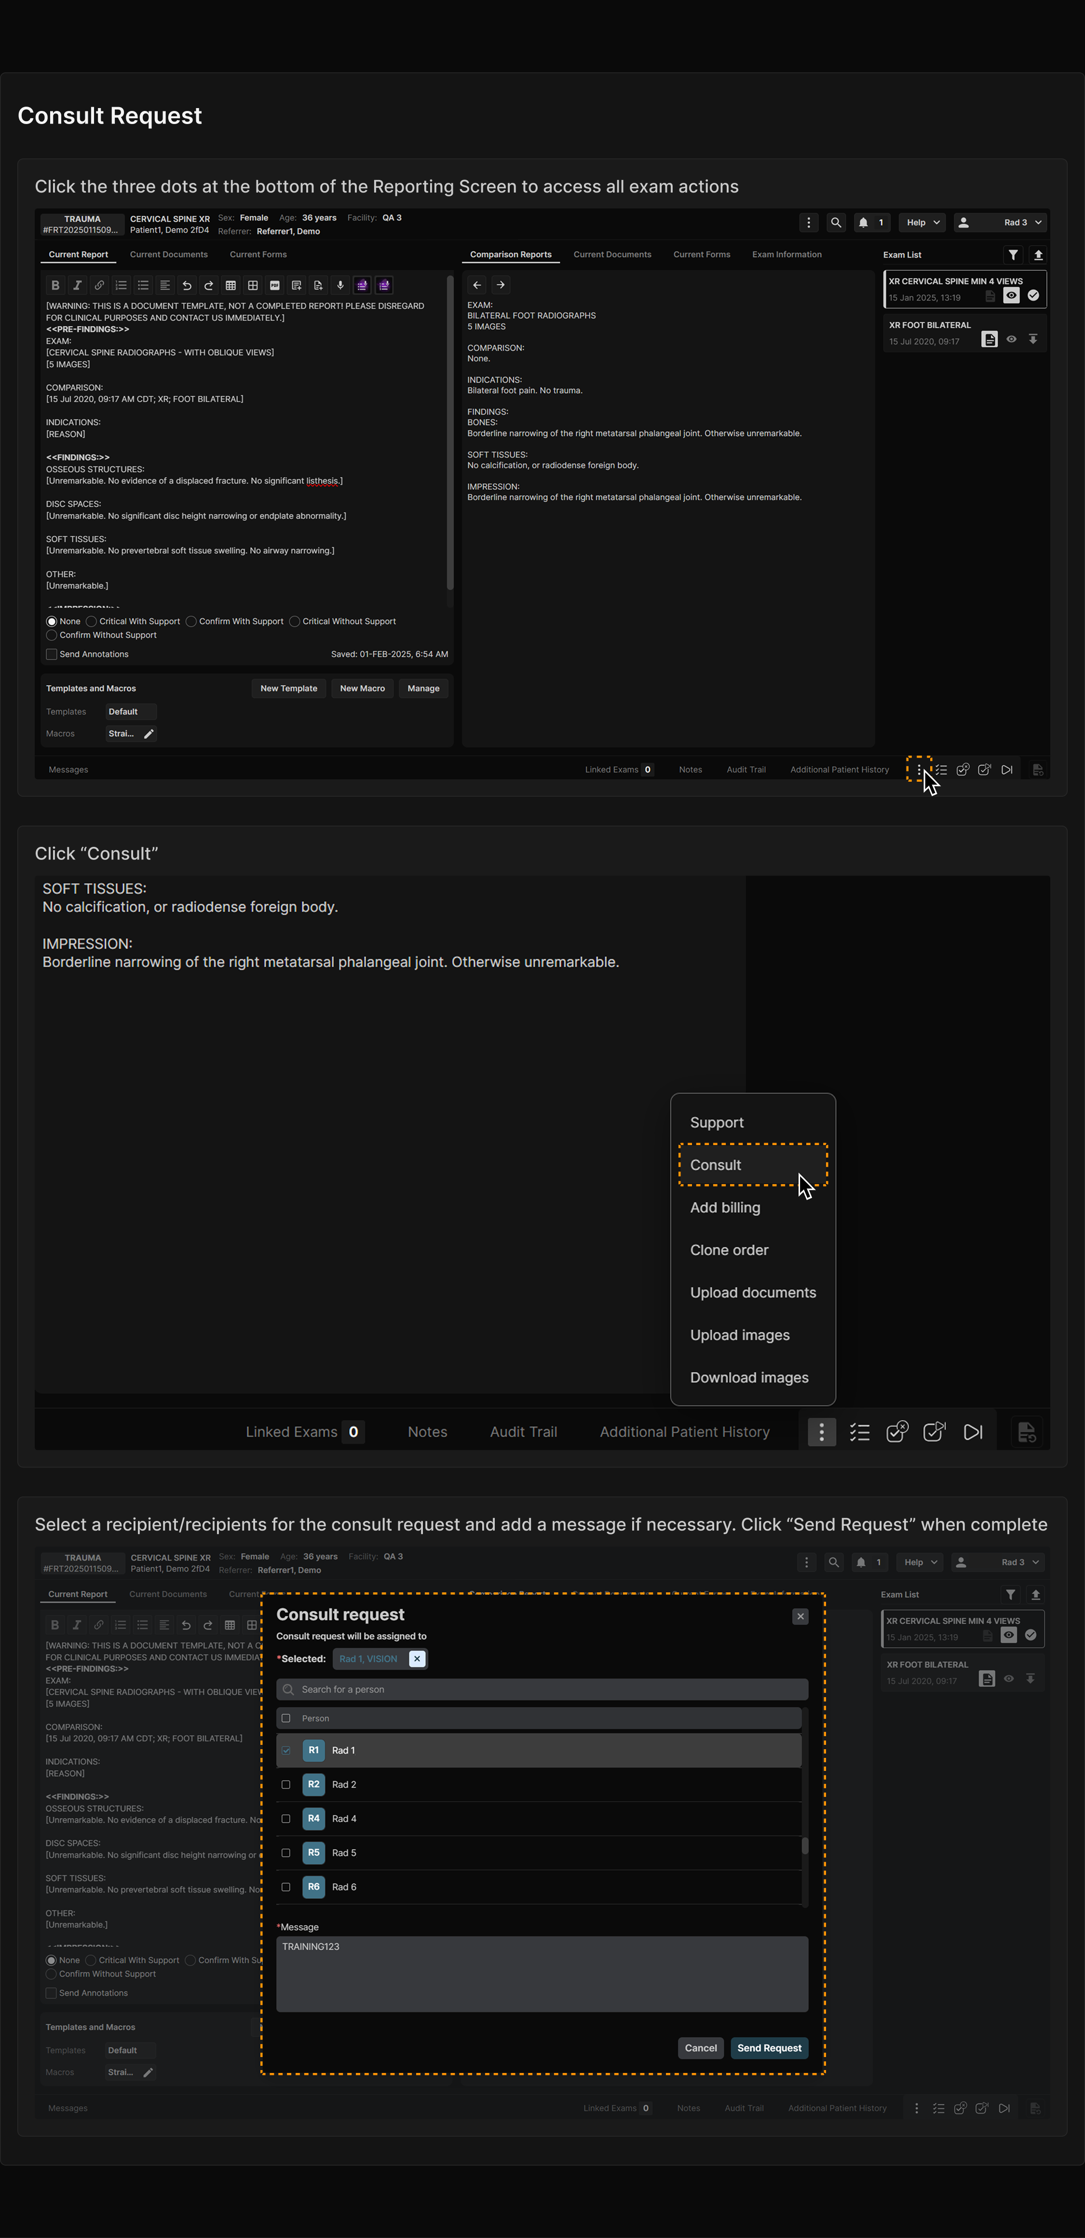
Task: Click Cancel in the Consult request dialog
Action: tap(701, 2048)
